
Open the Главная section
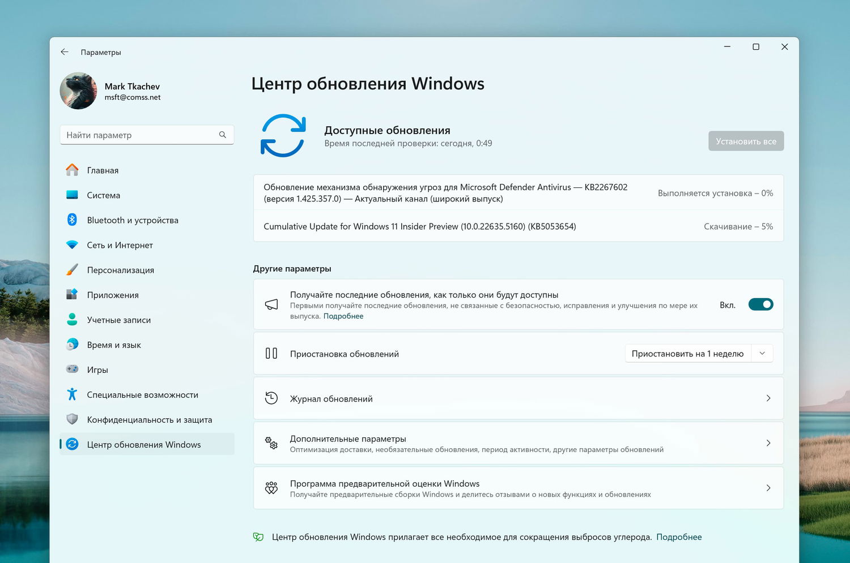pyautogui.click(x=147, y=170)
